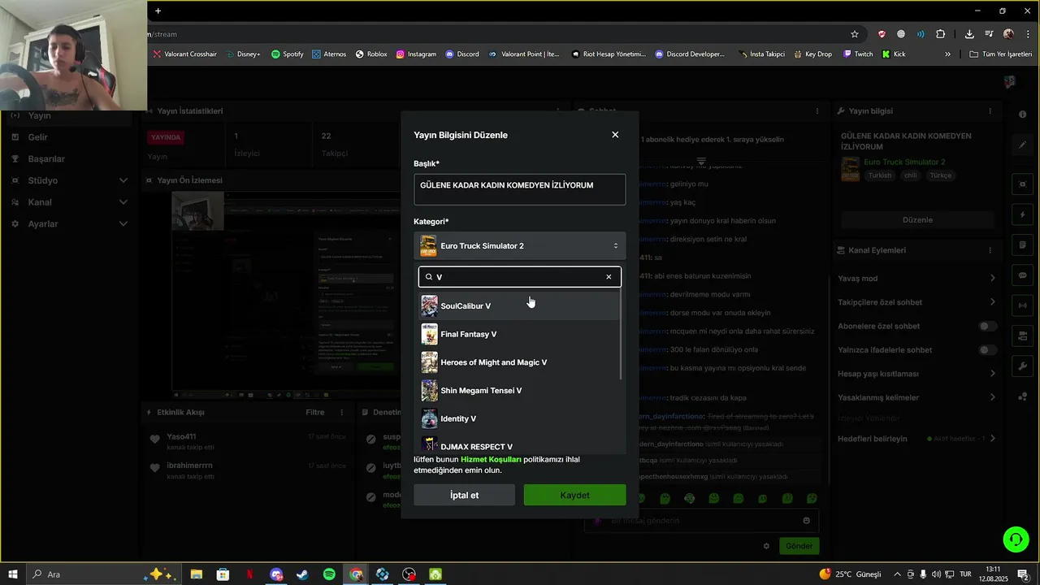The height and width of the screenshot is (585, 1040).
Task: Focus the Başlık title text field
Action: [x=519, y=189]
